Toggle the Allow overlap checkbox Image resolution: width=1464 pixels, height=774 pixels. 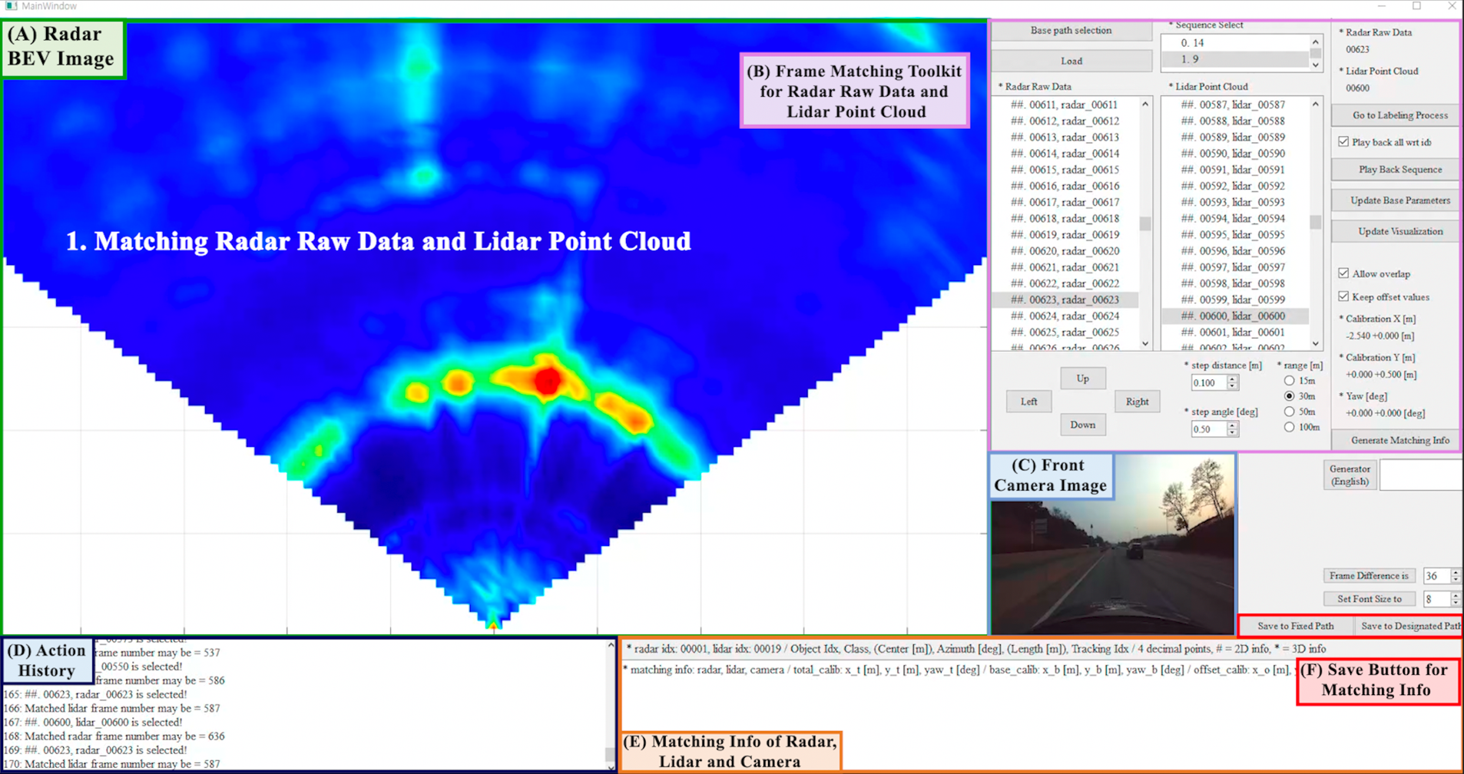point(1343,273)
